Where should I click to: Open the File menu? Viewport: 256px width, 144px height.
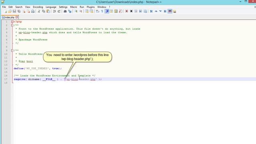4,7
